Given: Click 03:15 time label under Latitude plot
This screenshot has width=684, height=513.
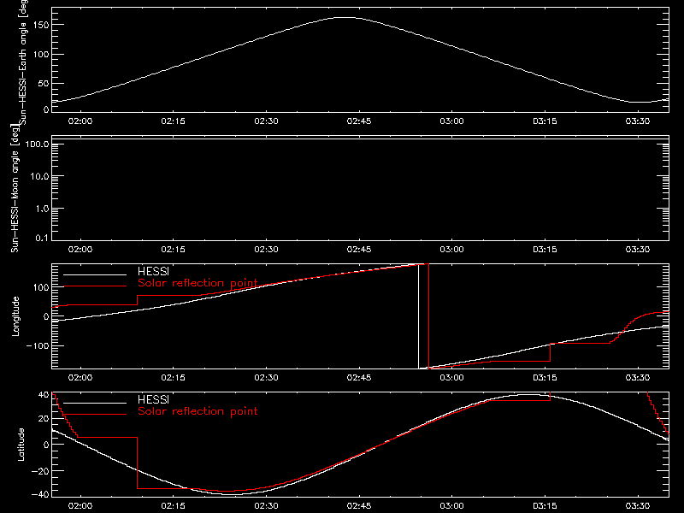Looking at the screenshot, I should pos(545,506).
